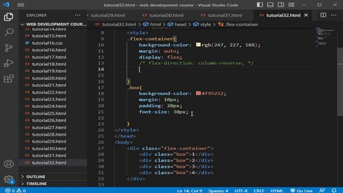343x193 pixels.
Task: Expand the TIMELINE section
Action: [x=53, y=183]
